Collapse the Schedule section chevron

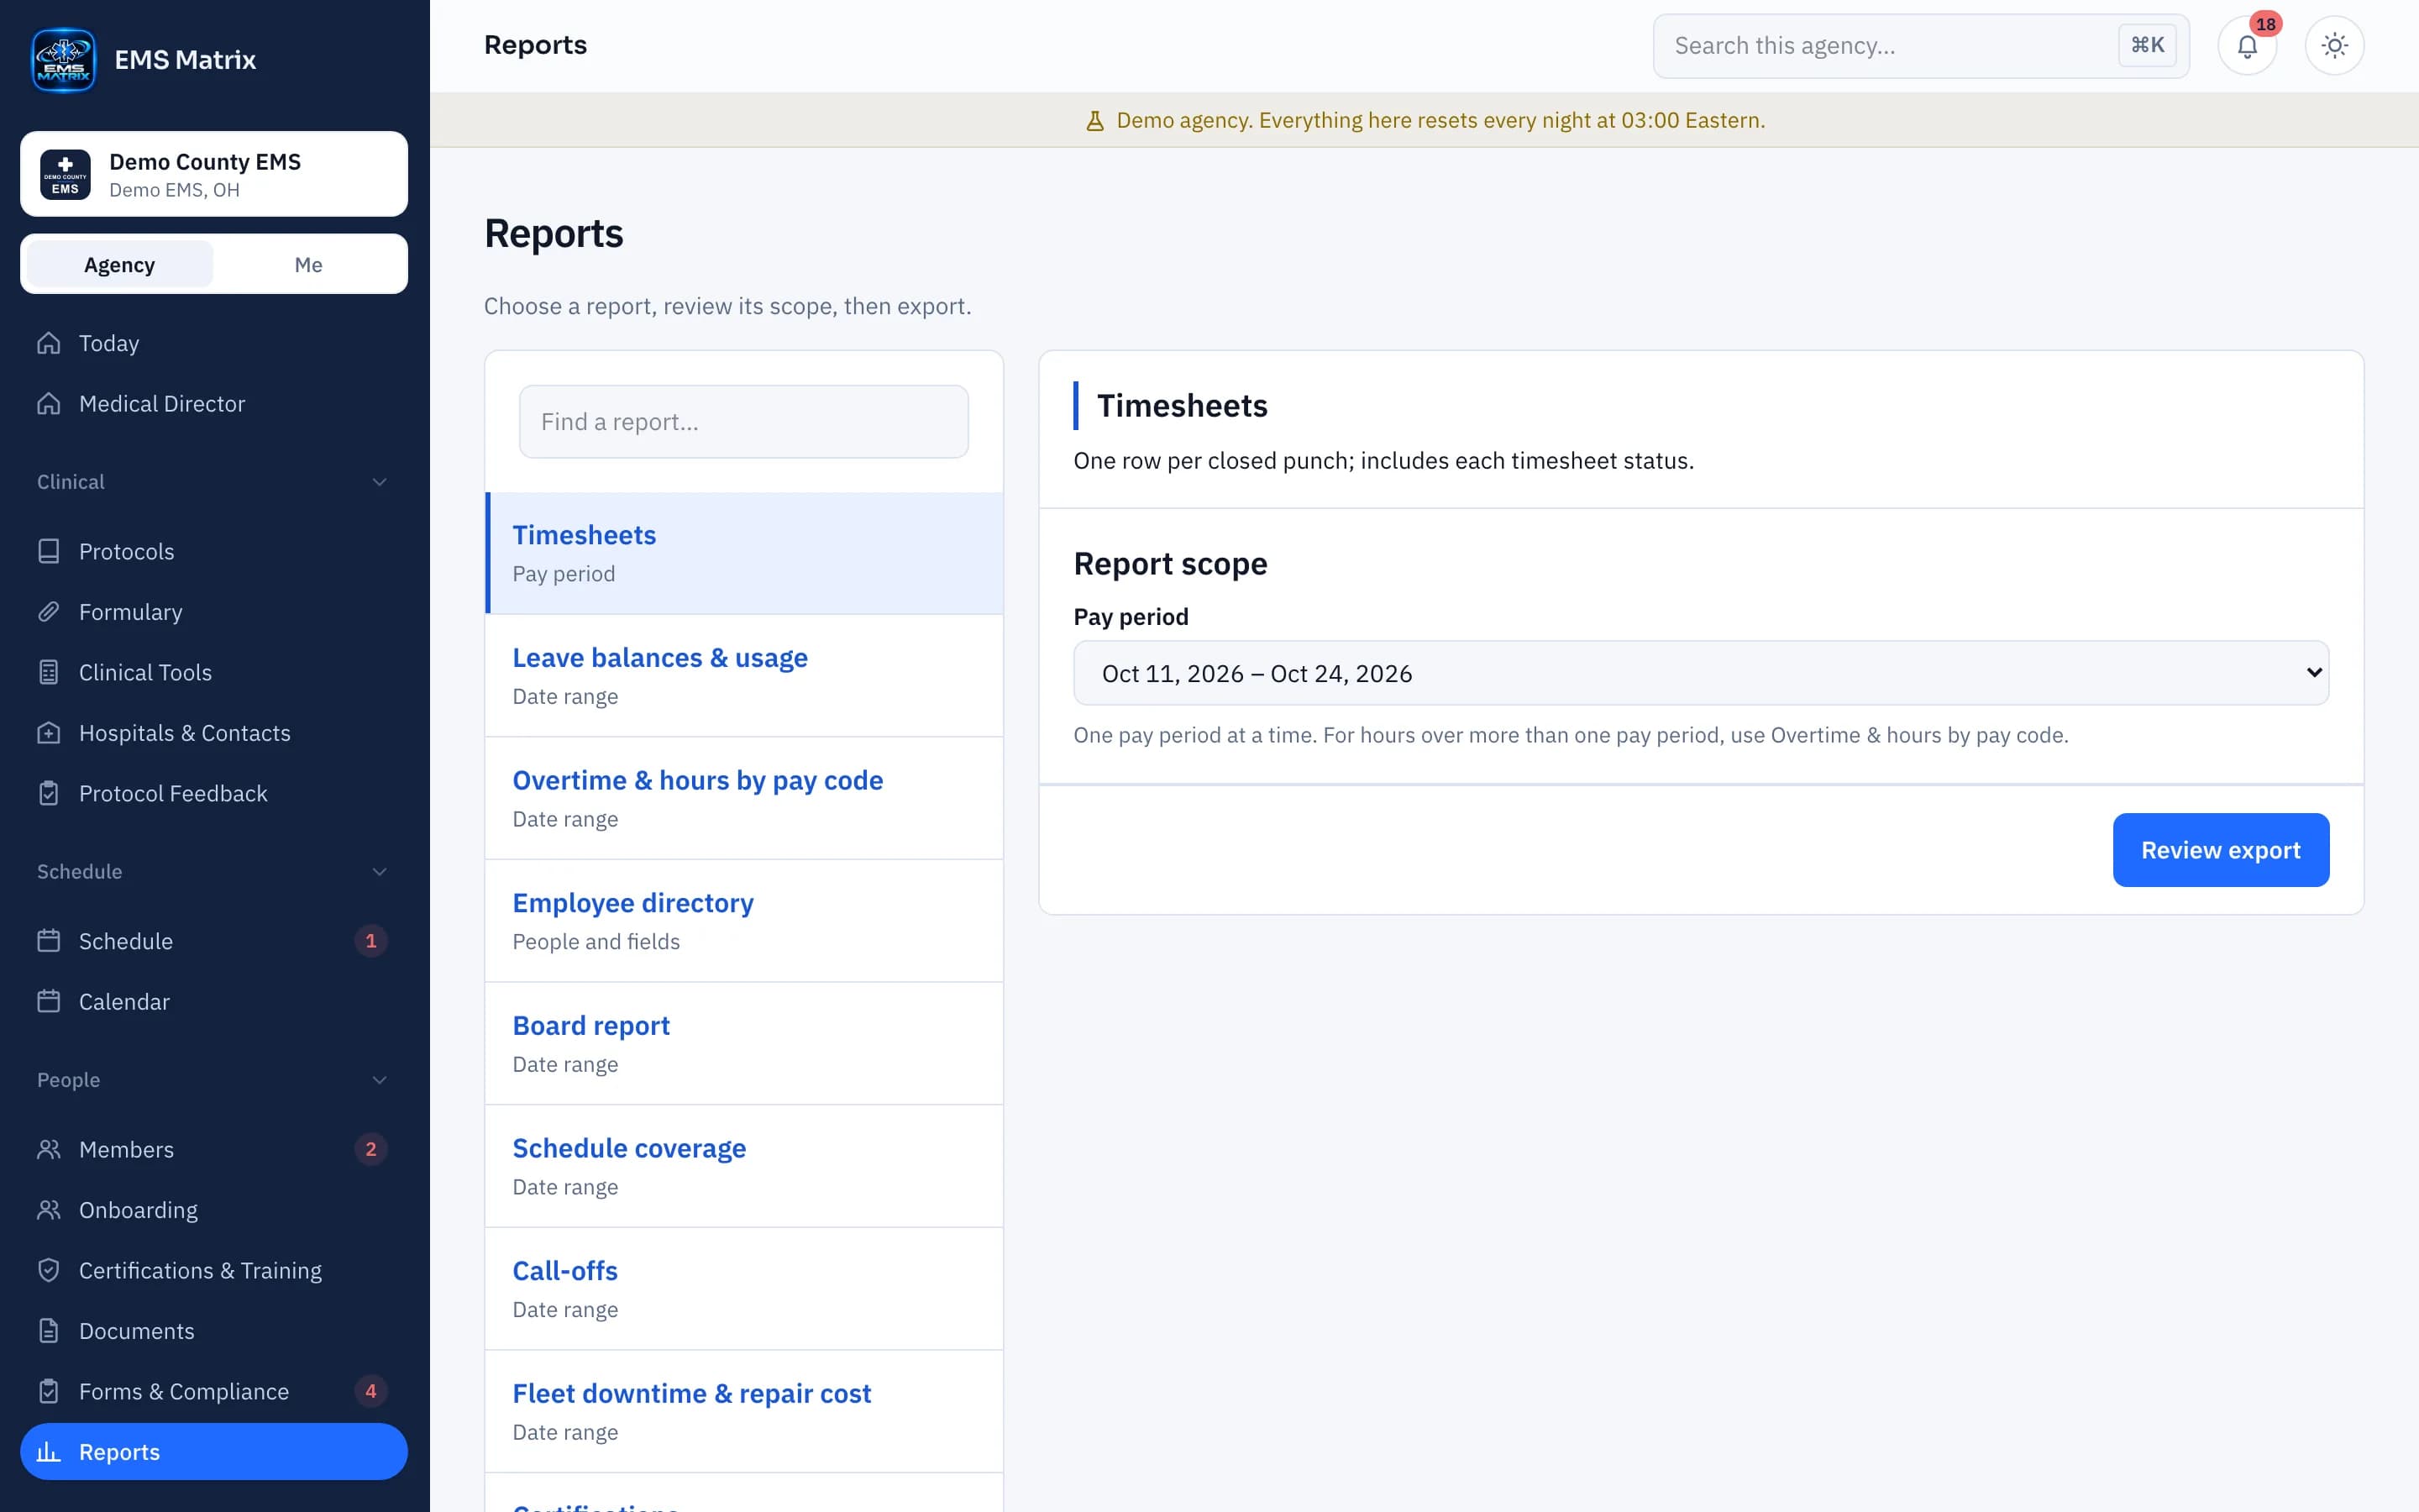380,872
